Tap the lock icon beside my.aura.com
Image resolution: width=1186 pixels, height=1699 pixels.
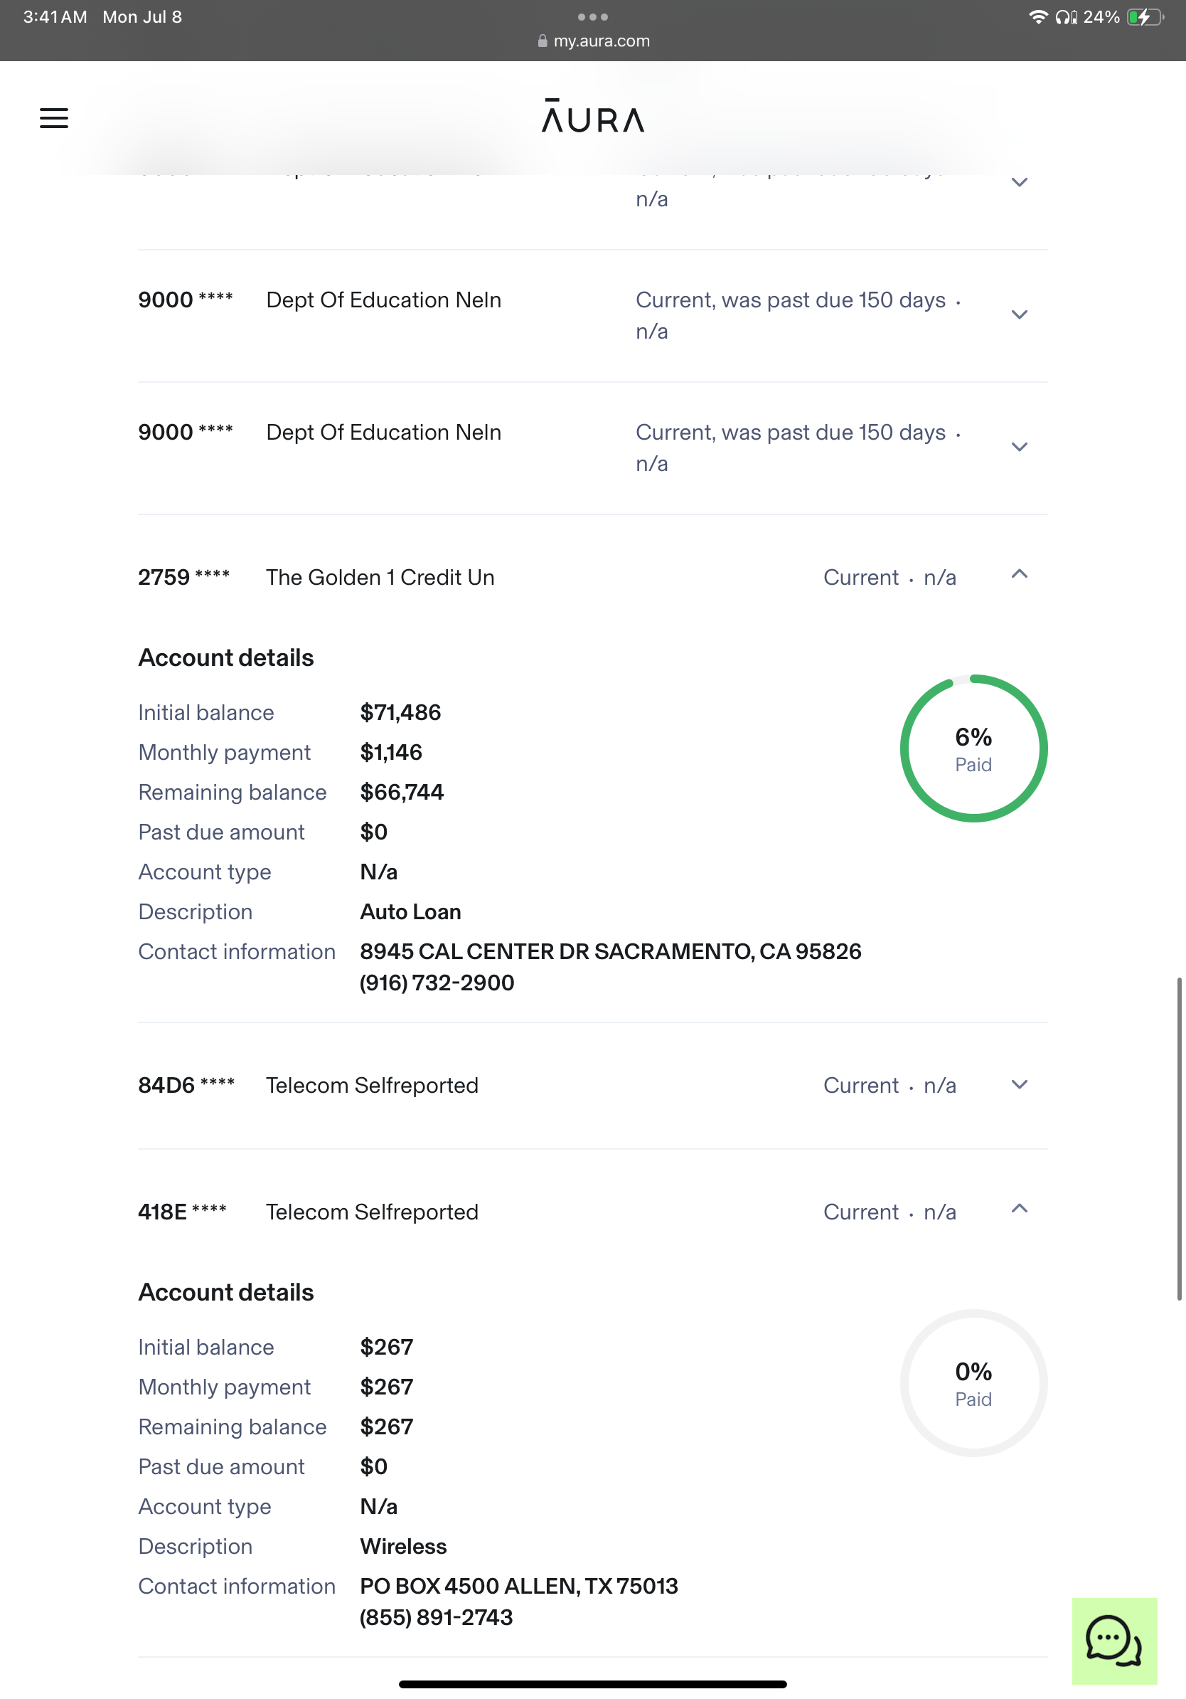[543, 41]
